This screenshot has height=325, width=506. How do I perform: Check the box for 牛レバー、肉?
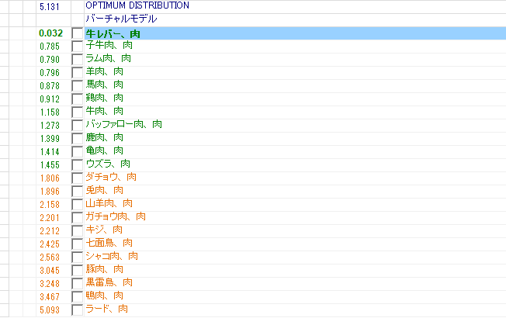(77, 33)
